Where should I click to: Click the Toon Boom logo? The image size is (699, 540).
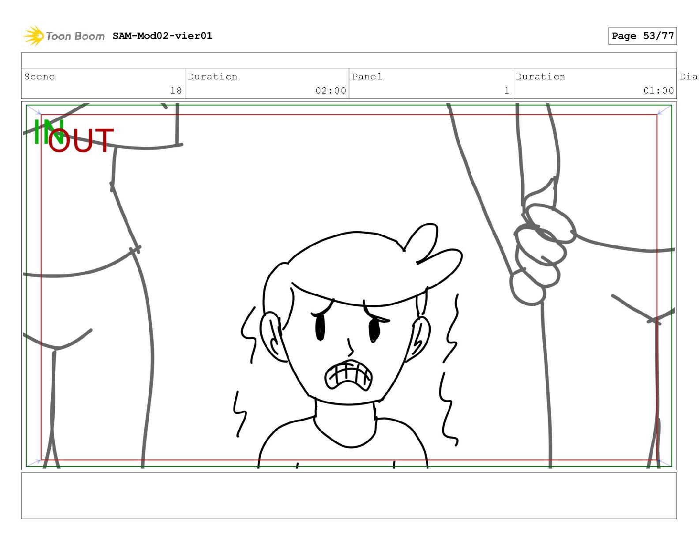64,36
